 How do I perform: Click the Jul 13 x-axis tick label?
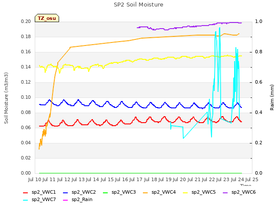[x=79, y=179]
